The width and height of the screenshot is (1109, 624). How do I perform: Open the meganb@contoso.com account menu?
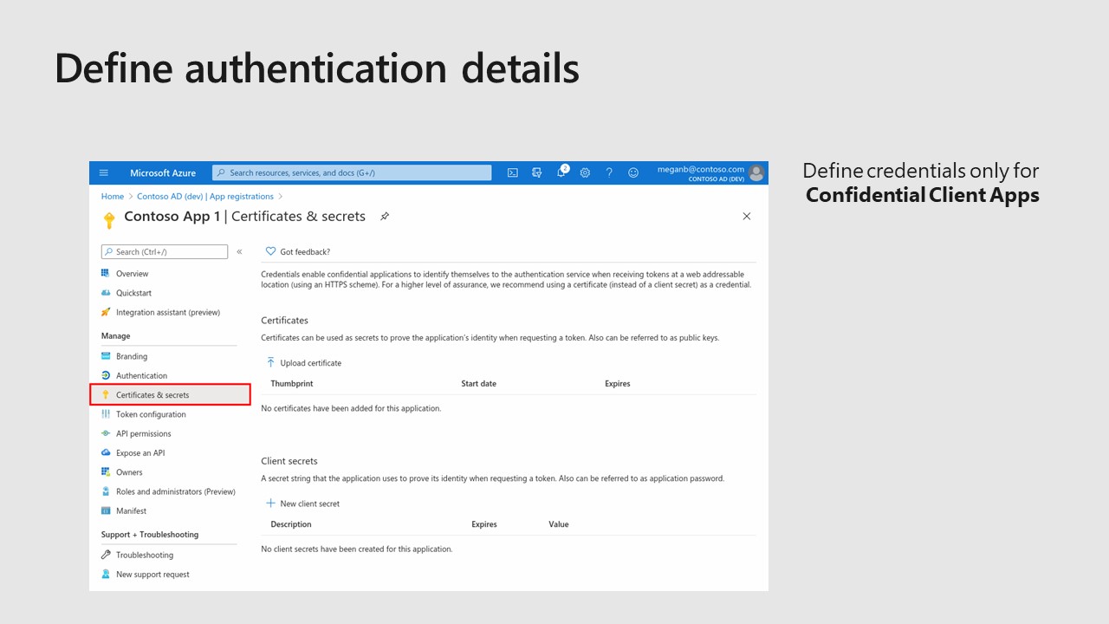(710, 172)
